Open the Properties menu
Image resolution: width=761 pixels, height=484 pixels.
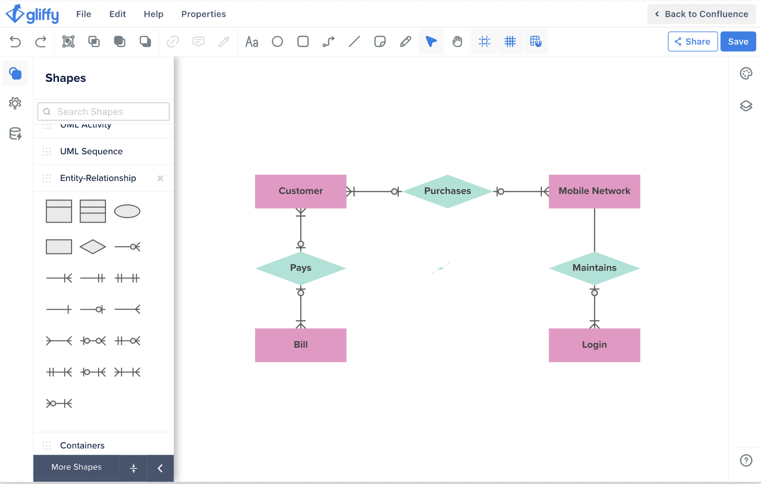pyautogui.click(x=204, y=14)
